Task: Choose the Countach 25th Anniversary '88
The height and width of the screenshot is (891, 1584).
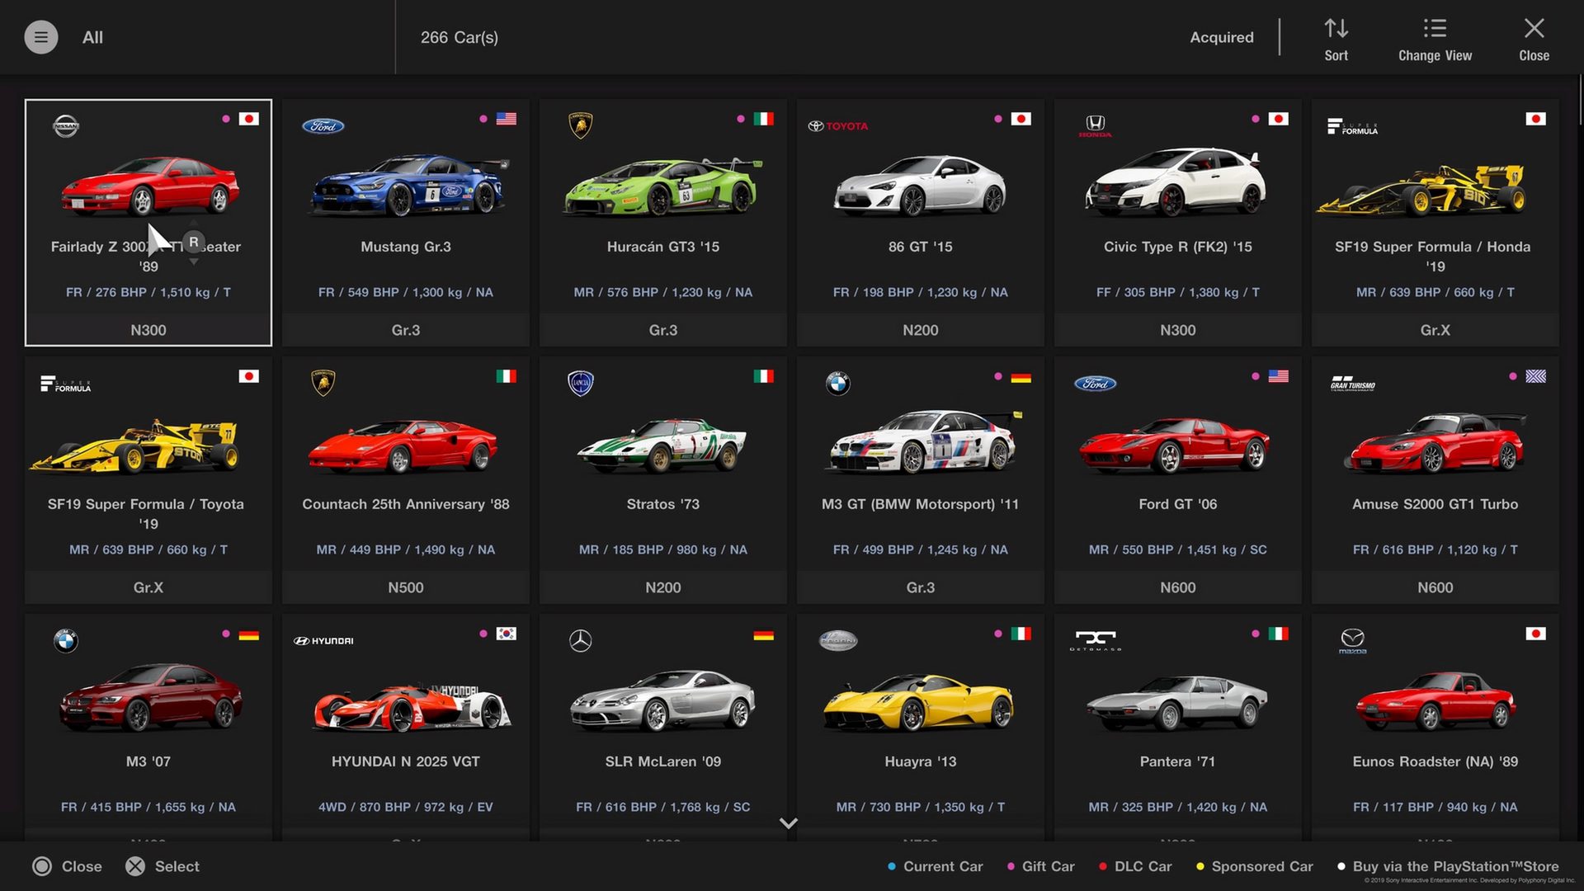Action: tap(404, 445)
